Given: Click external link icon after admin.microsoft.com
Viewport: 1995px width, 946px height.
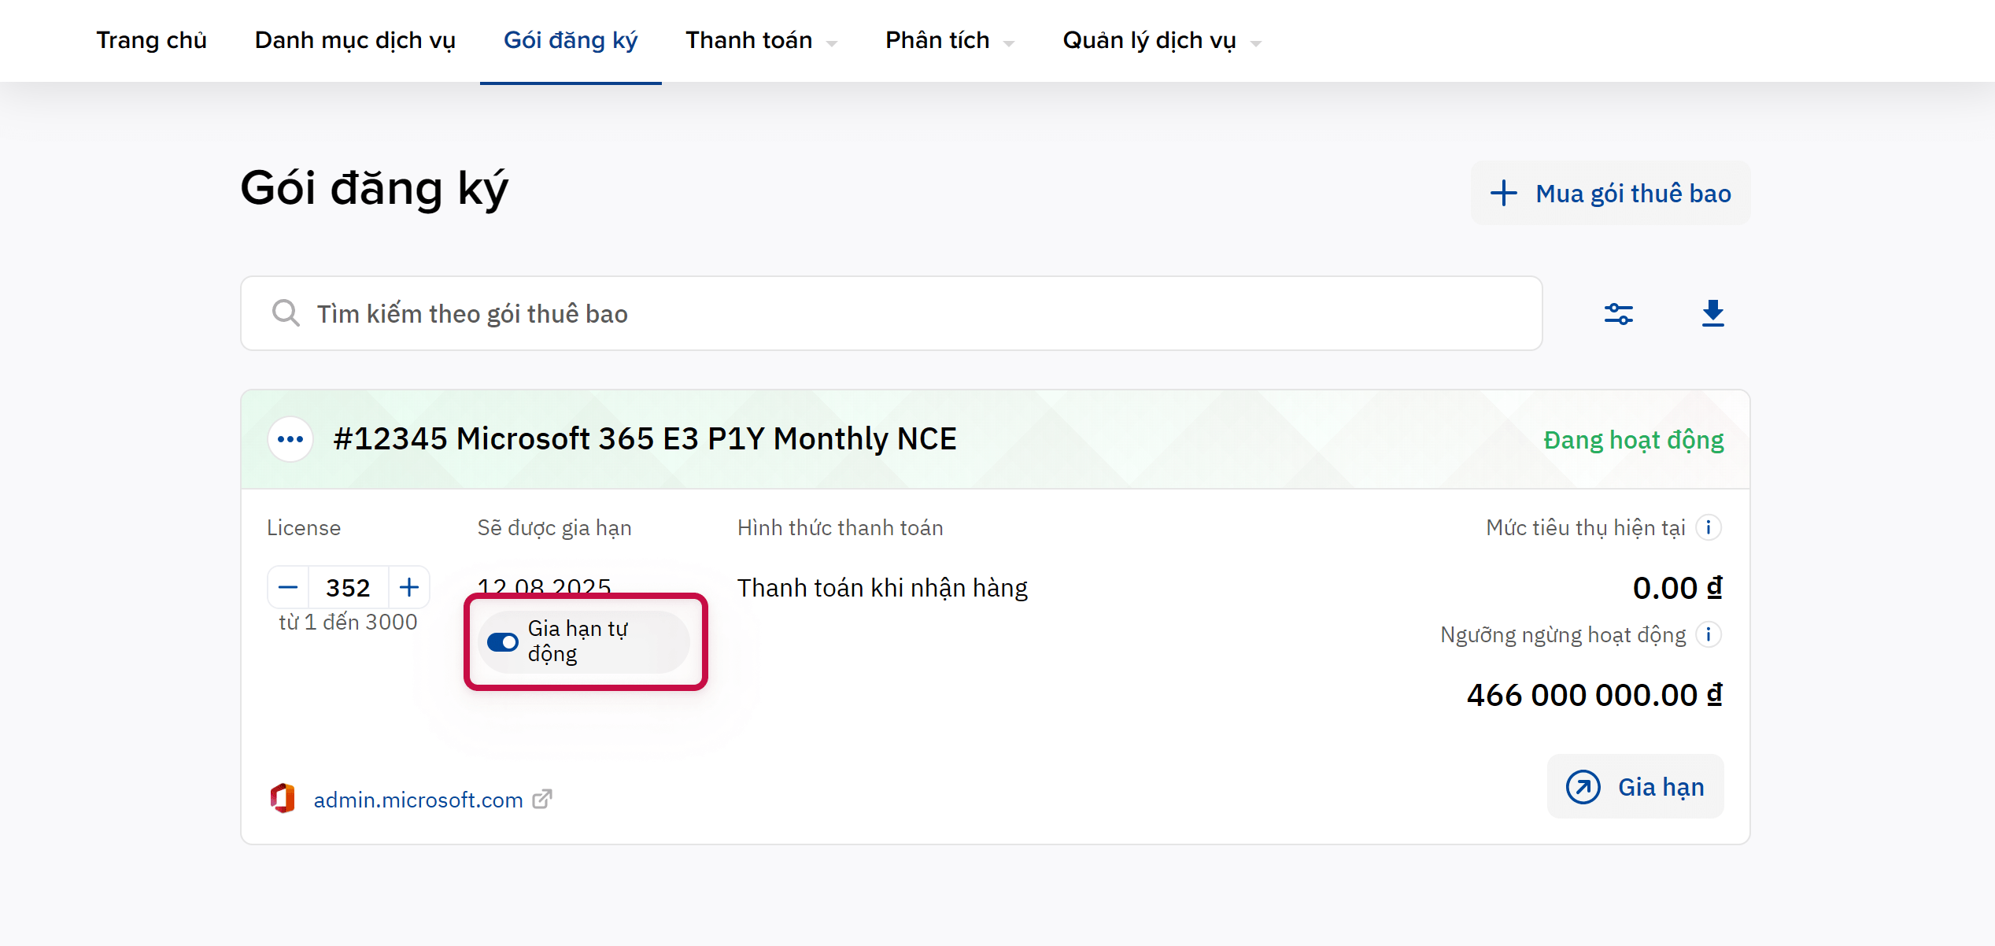Looking at the screenshot, I should click(542, 800).
